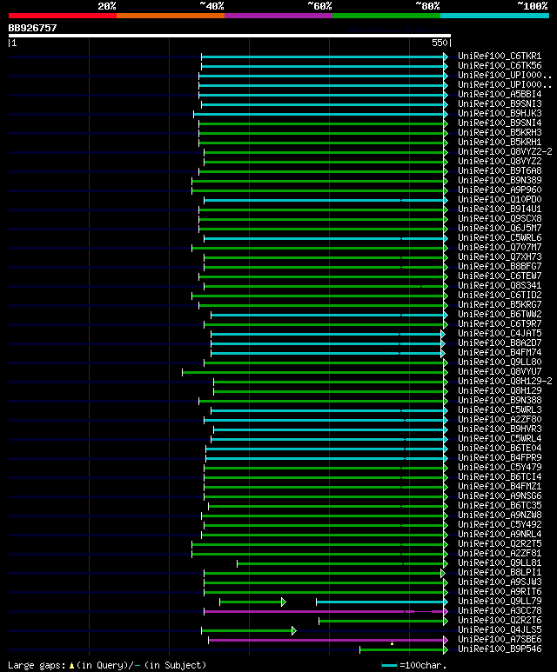
Task: Open the UniRef100_C6TK56 entry
Action: (x=500, y=65)
